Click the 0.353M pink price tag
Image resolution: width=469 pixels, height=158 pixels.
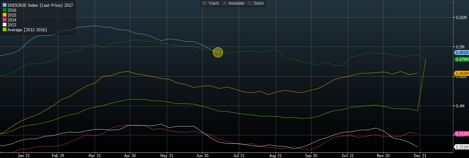pyautogui.click(x=461, y=134)
